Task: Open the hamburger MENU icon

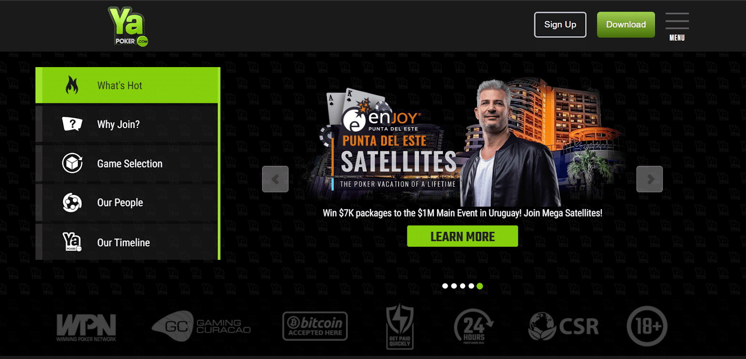Action: [677, 27]
